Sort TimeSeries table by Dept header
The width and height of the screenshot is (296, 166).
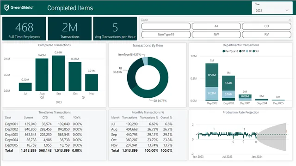(x=8, y=118)
